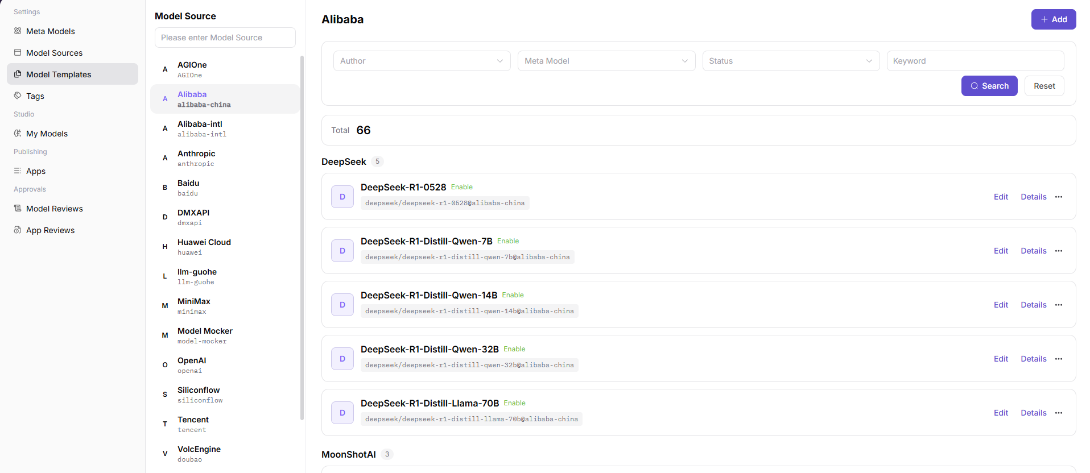Edit DeepSeek-R1-Distill-Qwen-7B model
The height and width of the screenshot is (473, 1090).
(1001, 251)
